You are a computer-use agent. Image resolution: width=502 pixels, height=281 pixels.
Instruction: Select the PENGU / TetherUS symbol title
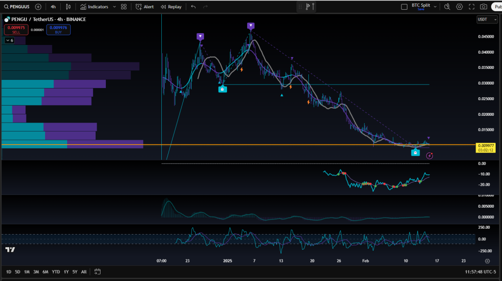tap(49, 20)
